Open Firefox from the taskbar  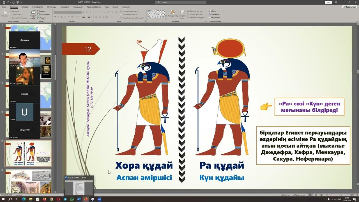[x=44, y=199]
